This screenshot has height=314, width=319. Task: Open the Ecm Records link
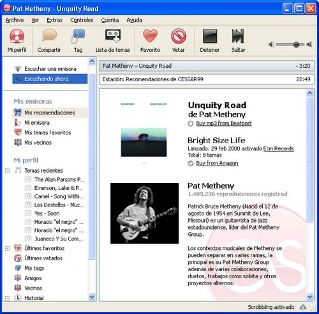click(279, 148)
